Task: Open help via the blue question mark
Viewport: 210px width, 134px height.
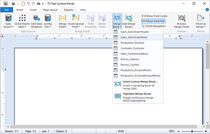Action: [207, 10]
